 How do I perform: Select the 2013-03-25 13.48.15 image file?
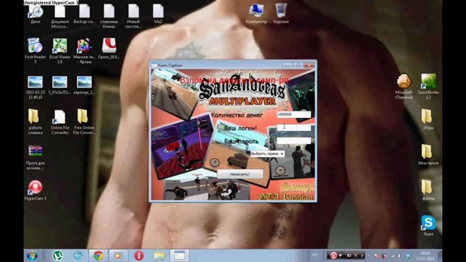click(x=35, y=88)
